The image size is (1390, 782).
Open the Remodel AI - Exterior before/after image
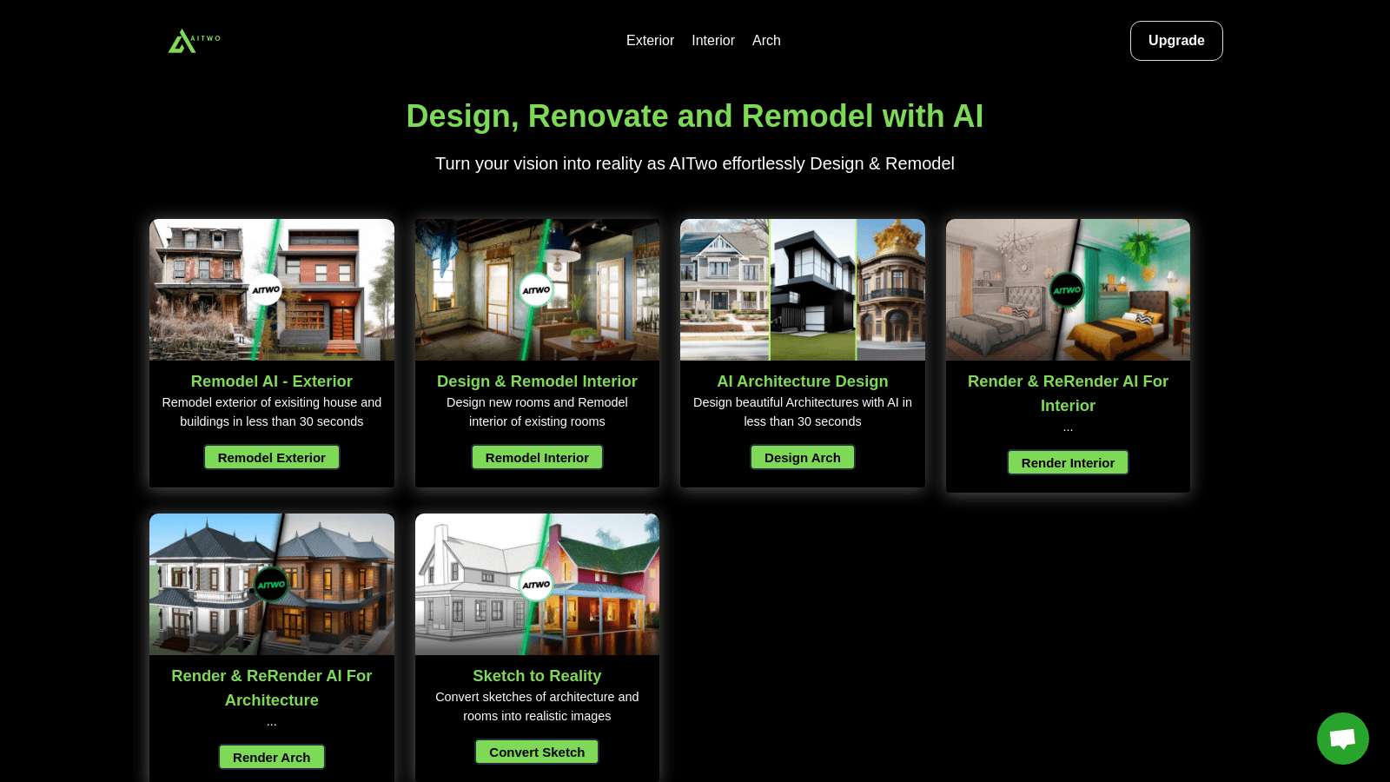coord(272,289)
